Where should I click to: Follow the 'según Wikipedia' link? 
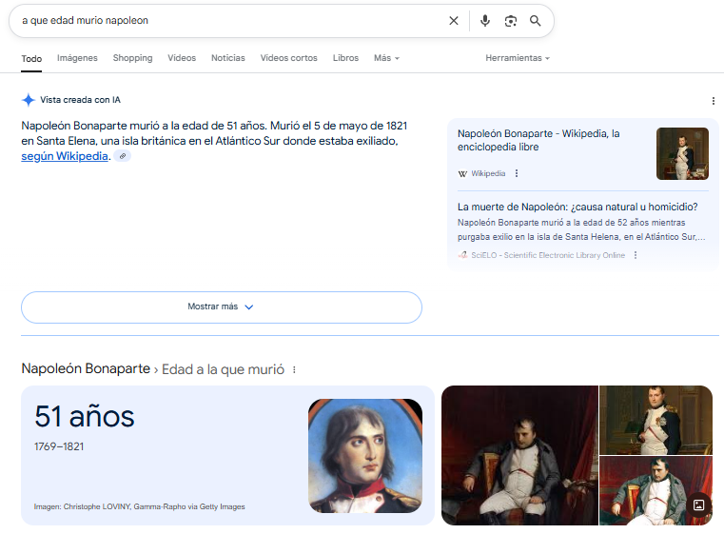point(65,157)
